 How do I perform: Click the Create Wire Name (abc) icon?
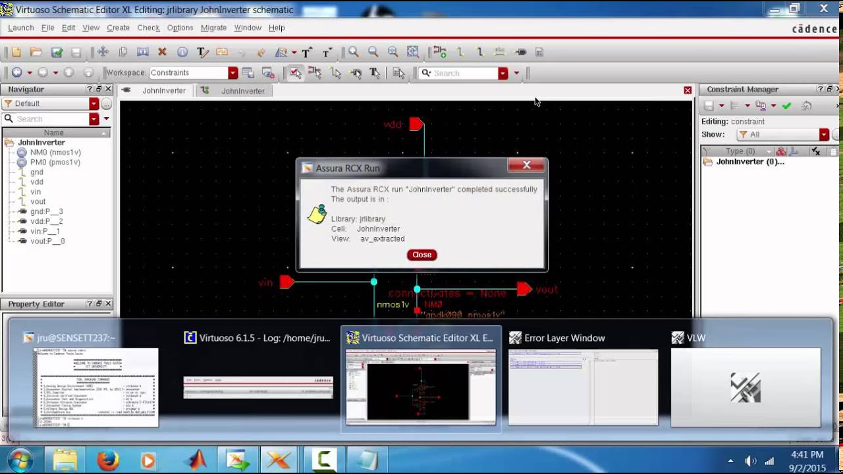tap(499, 52)
